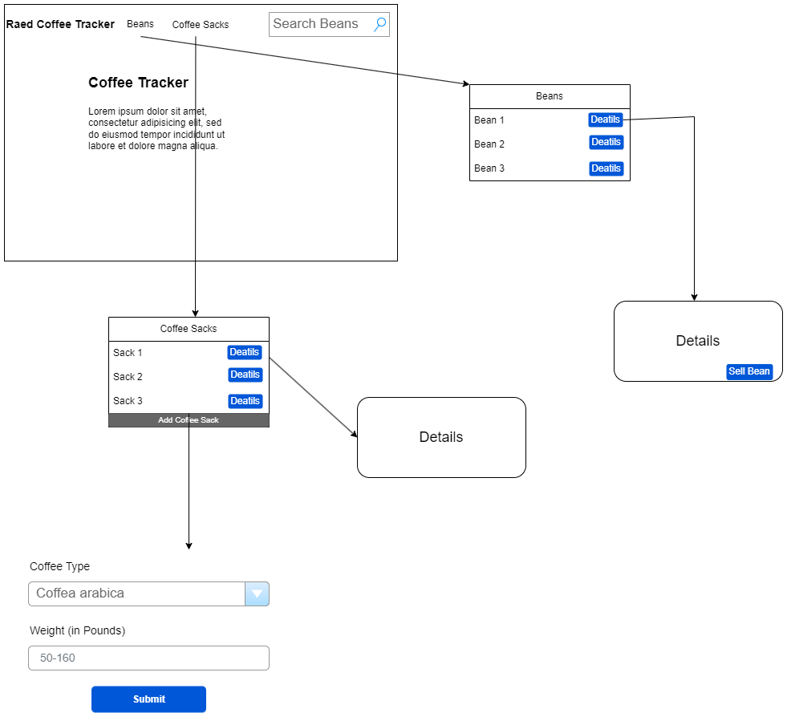Click the Deatils button for Bean 2

pos(606,142)
